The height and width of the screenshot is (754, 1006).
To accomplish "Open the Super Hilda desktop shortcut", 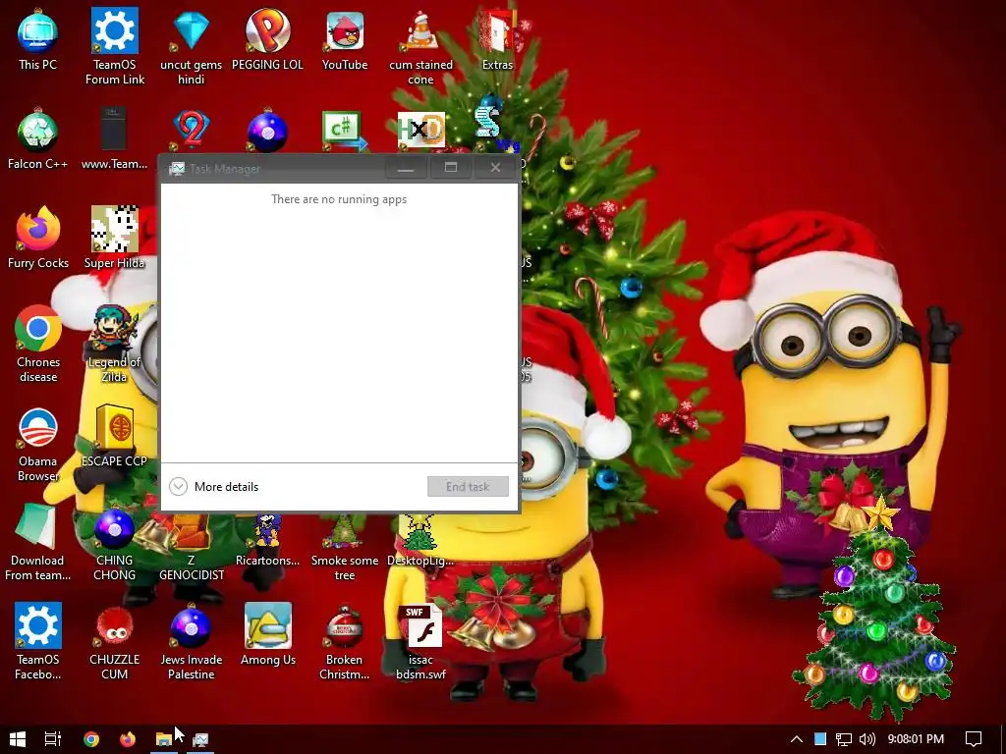I will coord(115,238).
